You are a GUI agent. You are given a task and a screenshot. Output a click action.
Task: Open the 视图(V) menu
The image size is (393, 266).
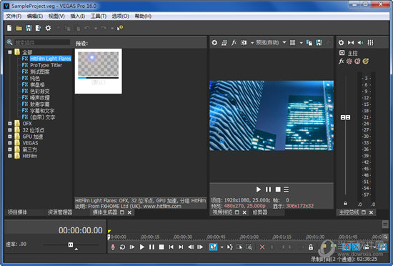[x=56, y=16]
